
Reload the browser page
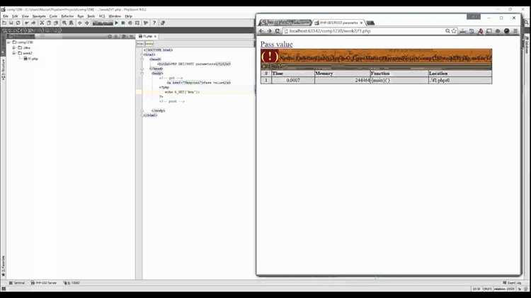278,31
